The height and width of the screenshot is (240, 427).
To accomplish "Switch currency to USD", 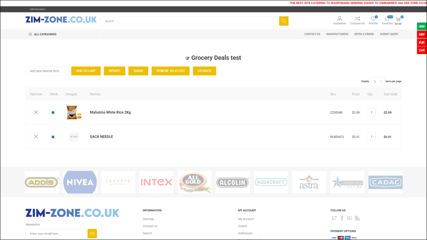I will (422, 26).
